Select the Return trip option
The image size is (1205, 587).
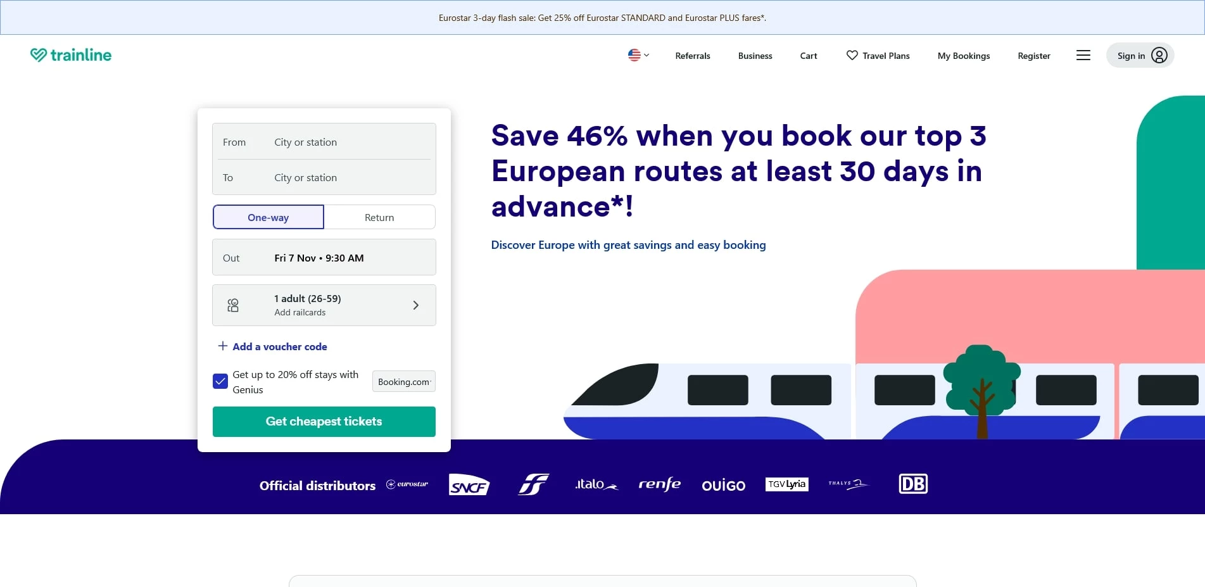pyautogui.click(x=379, y=217)
